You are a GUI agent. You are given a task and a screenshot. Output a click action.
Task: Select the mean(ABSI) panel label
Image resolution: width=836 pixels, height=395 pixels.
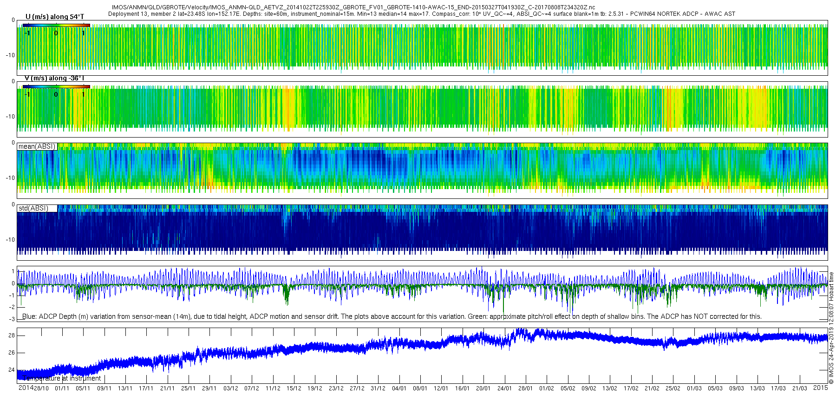(x=37, y=146)
